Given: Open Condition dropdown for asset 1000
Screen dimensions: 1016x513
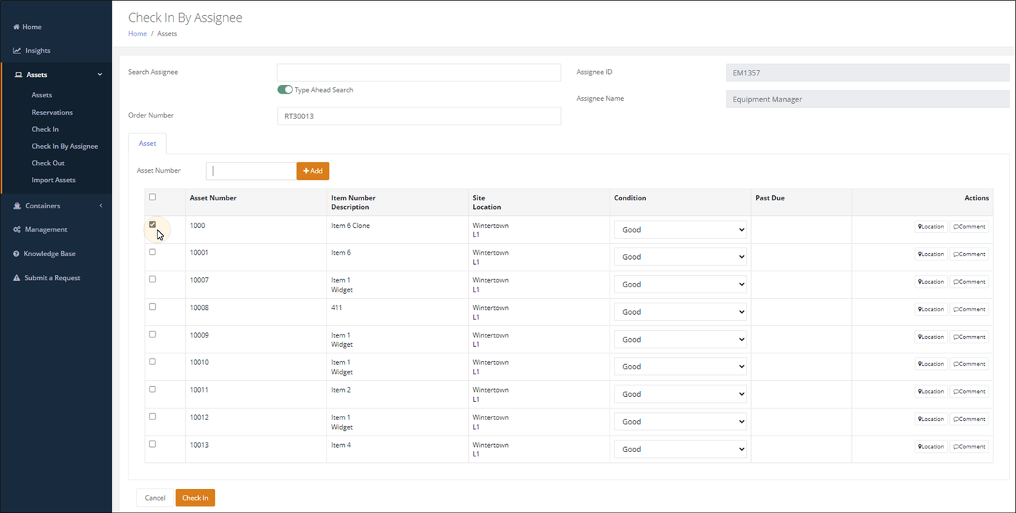Looking at the screenshot, I should click(x=680, y=230).
